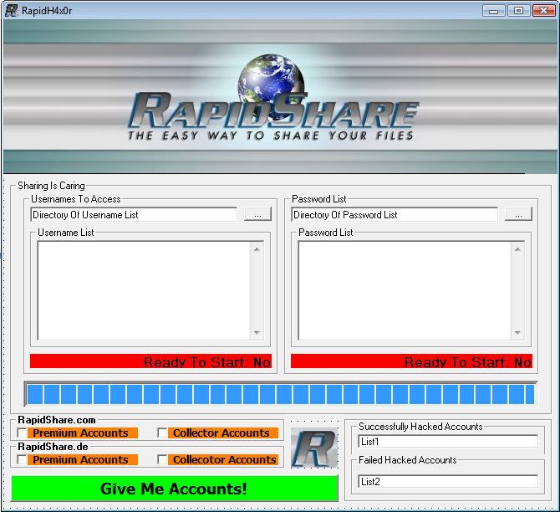Browse for the password list file
Viewport: 560px width, 512px height.
point(518,214)
